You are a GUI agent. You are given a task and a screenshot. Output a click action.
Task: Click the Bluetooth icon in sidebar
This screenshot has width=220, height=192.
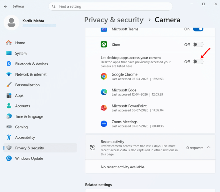(9, 64)
